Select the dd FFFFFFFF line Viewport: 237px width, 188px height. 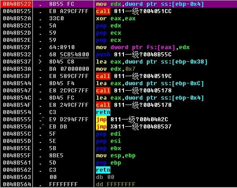(116, 184)
